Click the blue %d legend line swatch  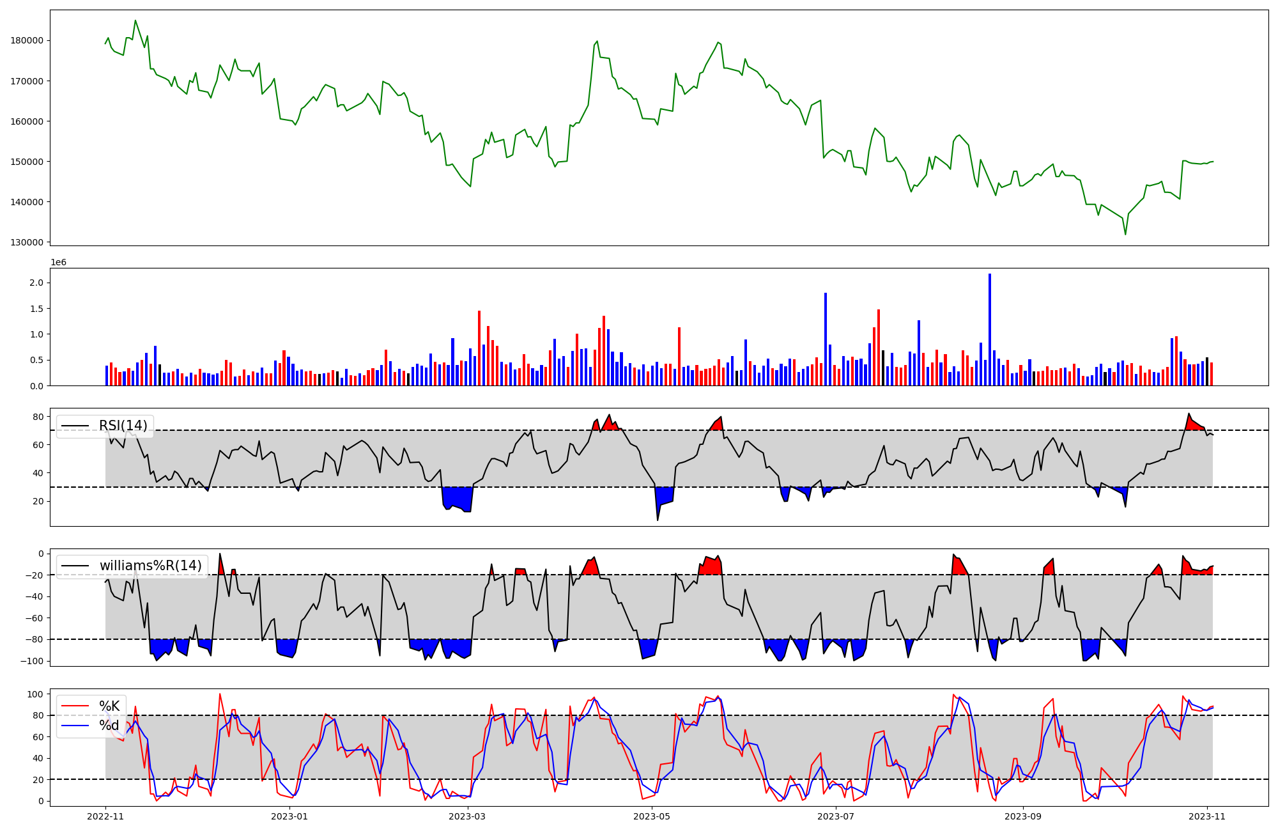pyautogui.click(x=75, y=726)
